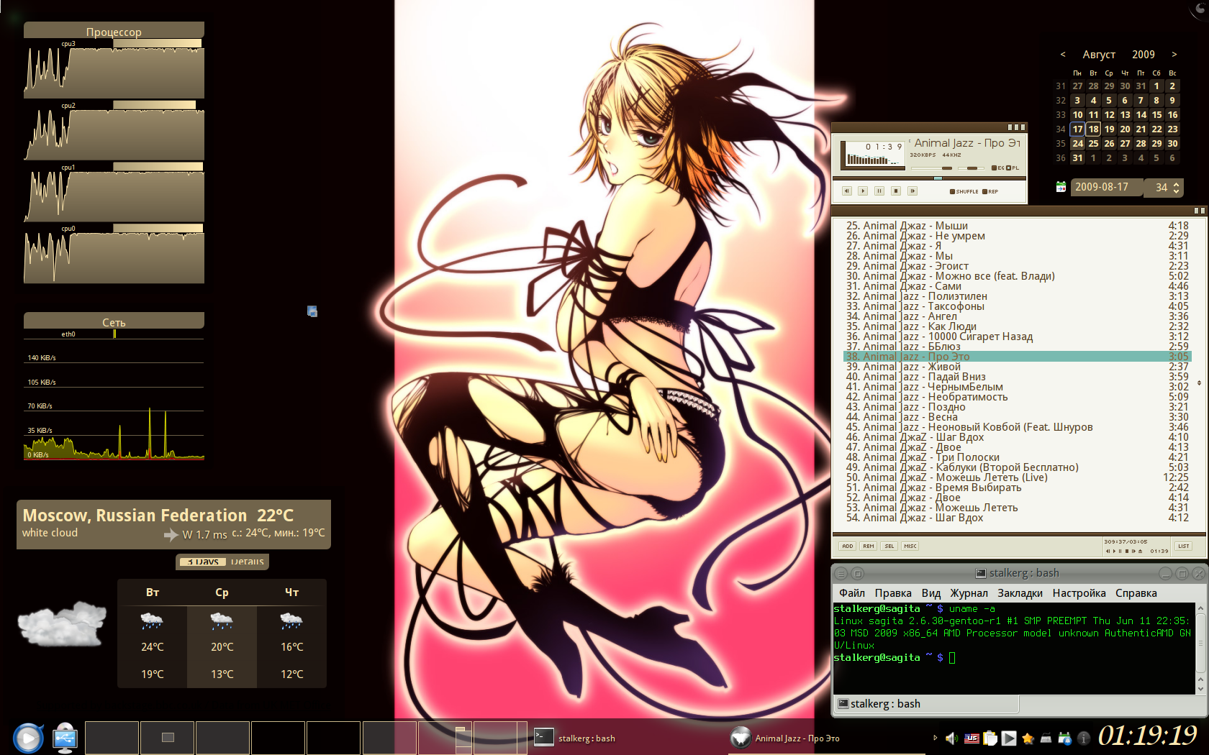Viewport: 1209px width, 755px height.
Task: Open the Файл menu in terminal
Action: 852,593
